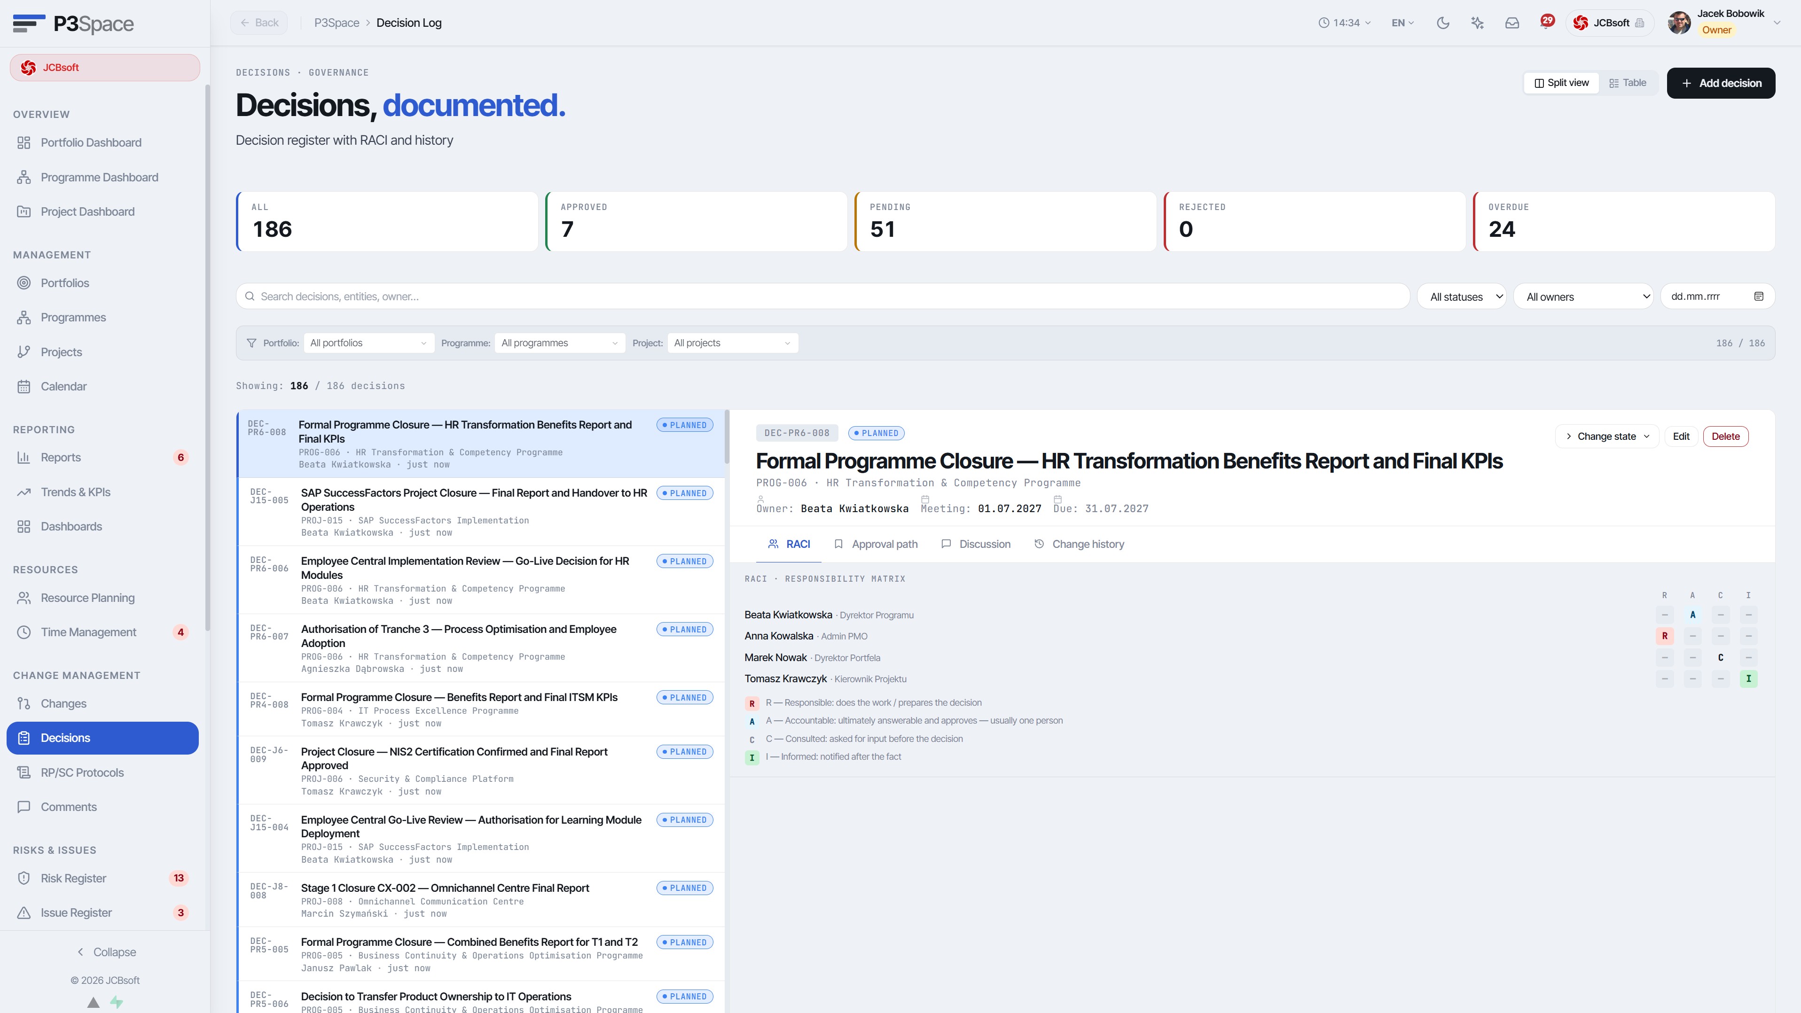The height and width of the screenshot is (1013, 1801).
Task: Open notifications with 29 badge
Action: pos(1547,23)
